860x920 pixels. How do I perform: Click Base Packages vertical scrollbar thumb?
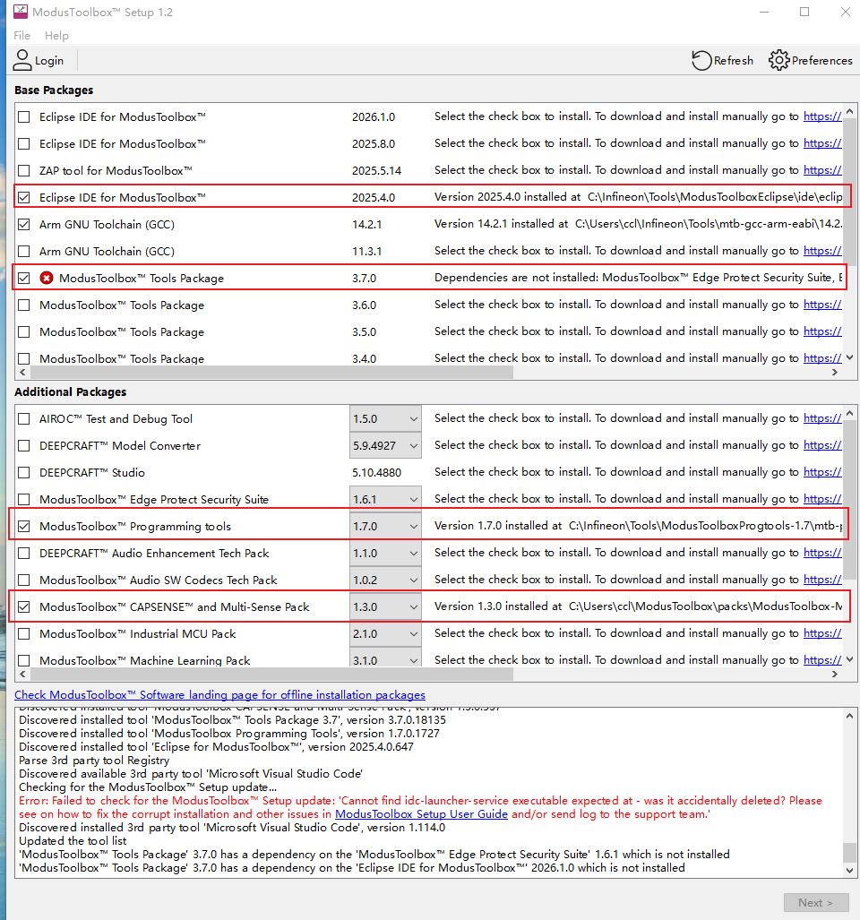coord(849,191)
